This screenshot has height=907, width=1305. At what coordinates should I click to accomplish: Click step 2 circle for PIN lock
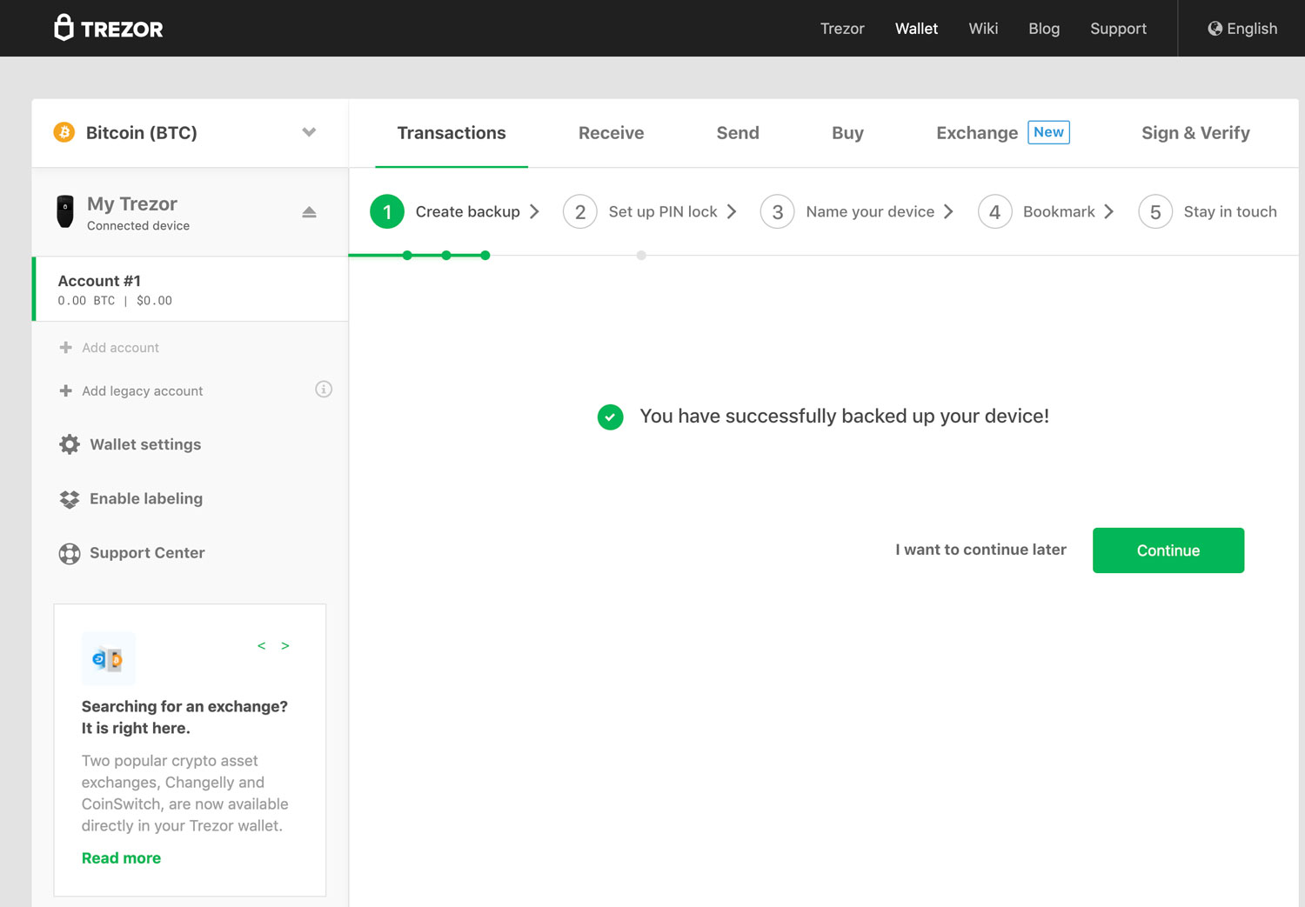tap(580, 211)
